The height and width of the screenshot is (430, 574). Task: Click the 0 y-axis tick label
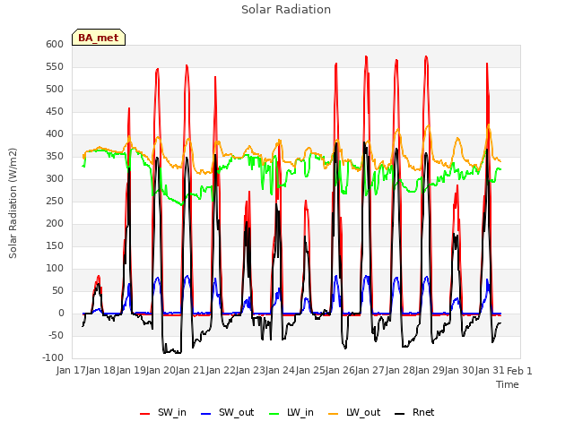(61, 313)
